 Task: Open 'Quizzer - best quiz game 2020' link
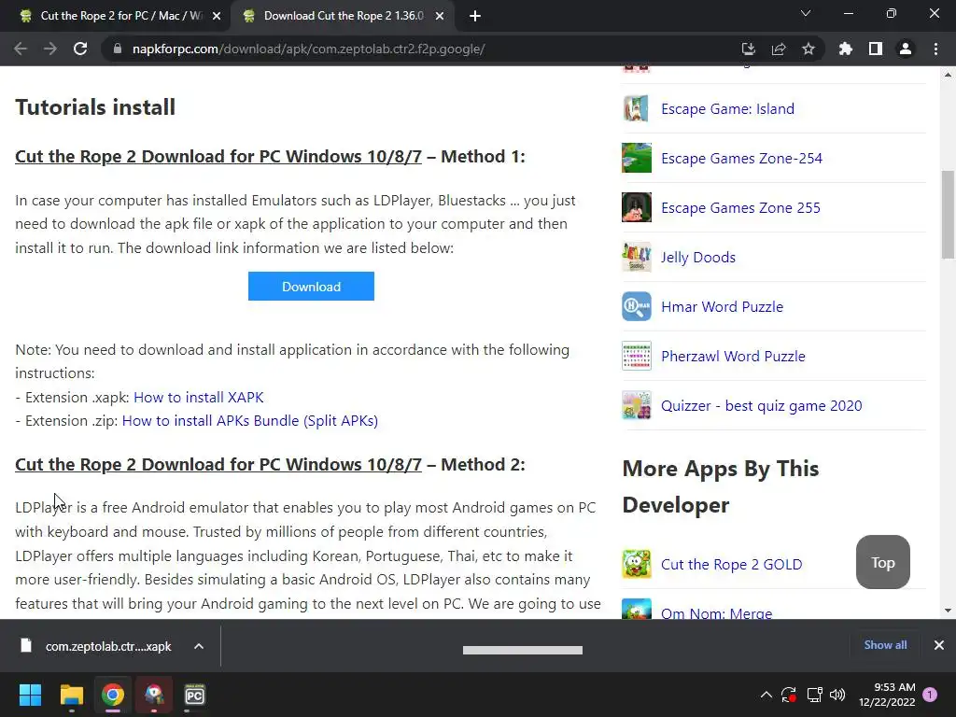(762, 406)
